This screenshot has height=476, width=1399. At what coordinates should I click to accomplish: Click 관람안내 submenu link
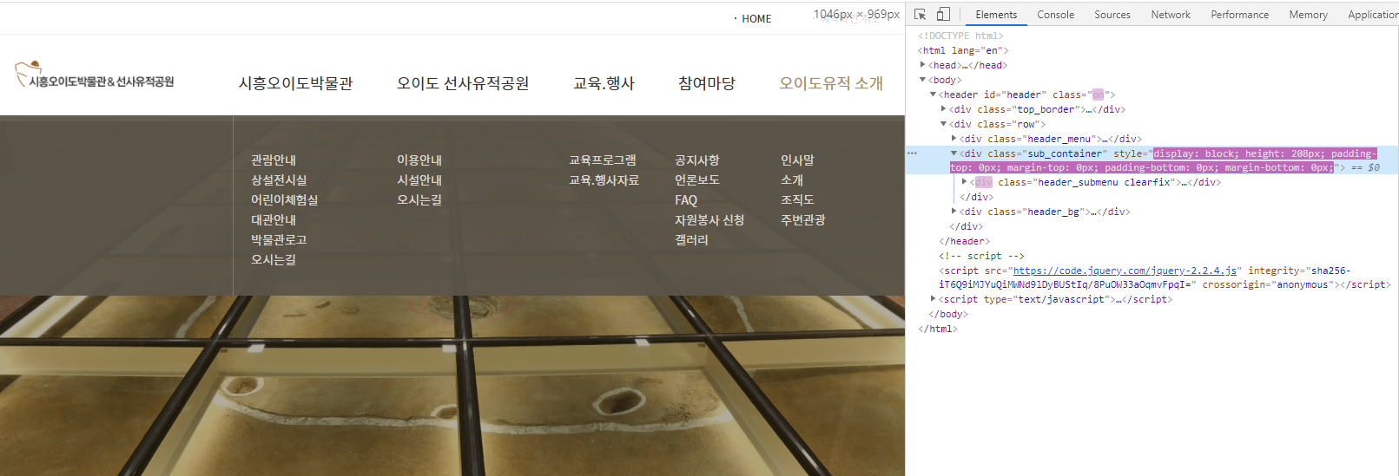coord(274,160)
